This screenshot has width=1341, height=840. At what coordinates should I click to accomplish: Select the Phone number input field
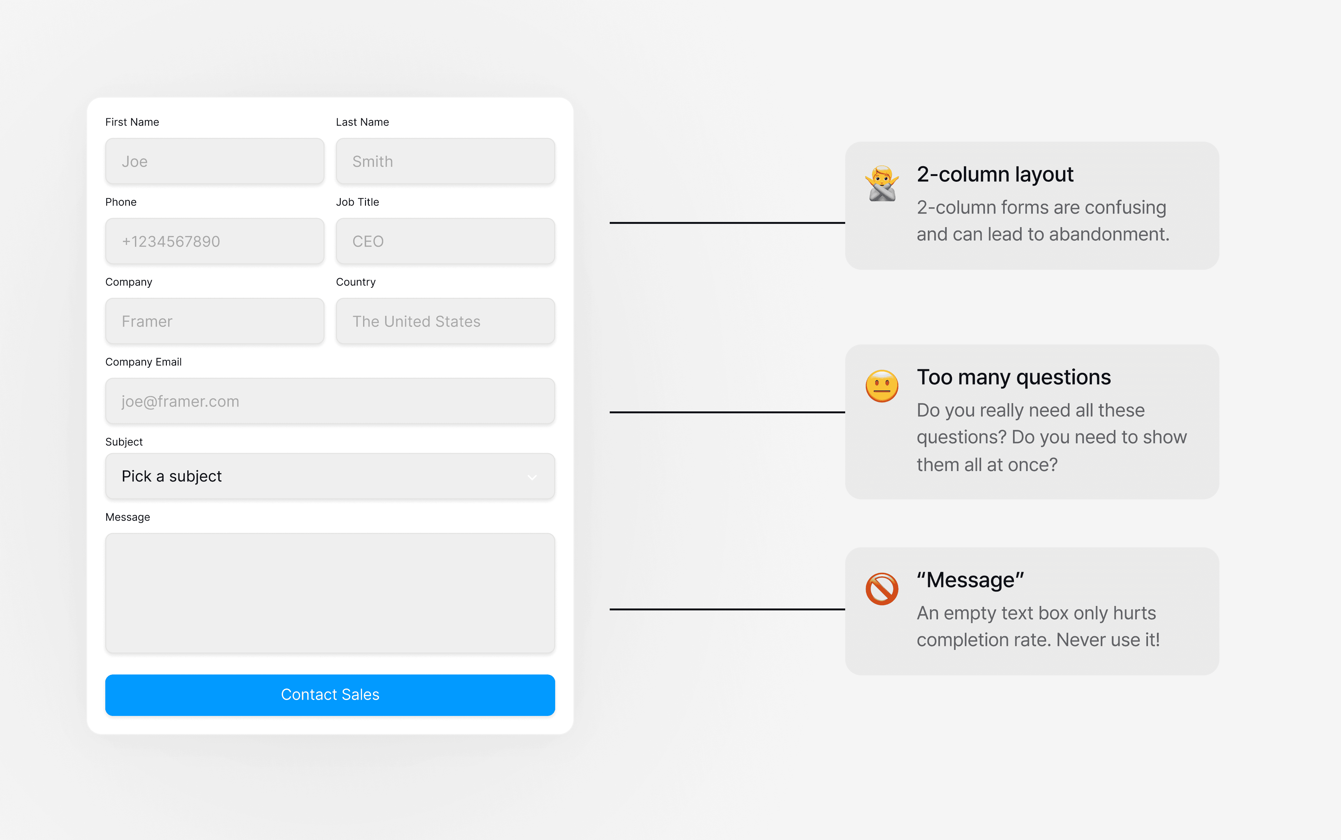214,242
